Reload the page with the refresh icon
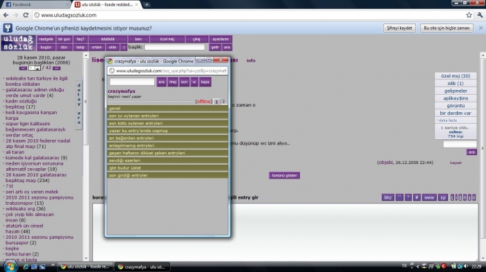The width and height of the screenshot is (486, 272). pos(26,15)
